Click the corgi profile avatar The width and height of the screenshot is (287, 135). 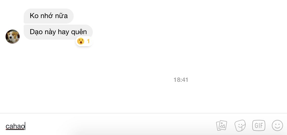[13, 37]
